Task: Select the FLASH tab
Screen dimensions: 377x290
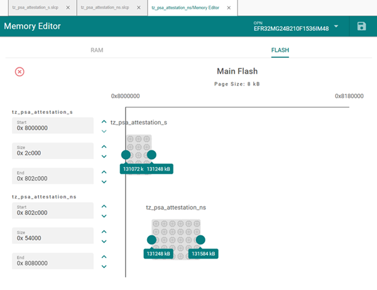Action: point(280,49)
